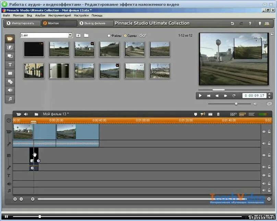
Task: Select the Файлы radio button
Action: point(109,35)
